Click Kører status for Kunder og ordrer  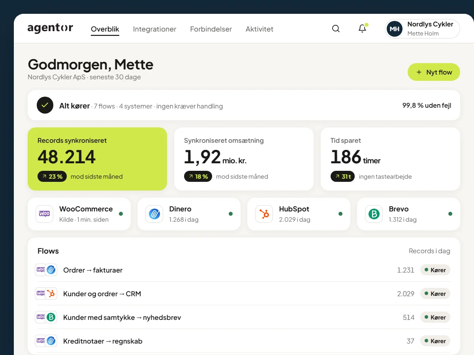(x=435, y=294)
